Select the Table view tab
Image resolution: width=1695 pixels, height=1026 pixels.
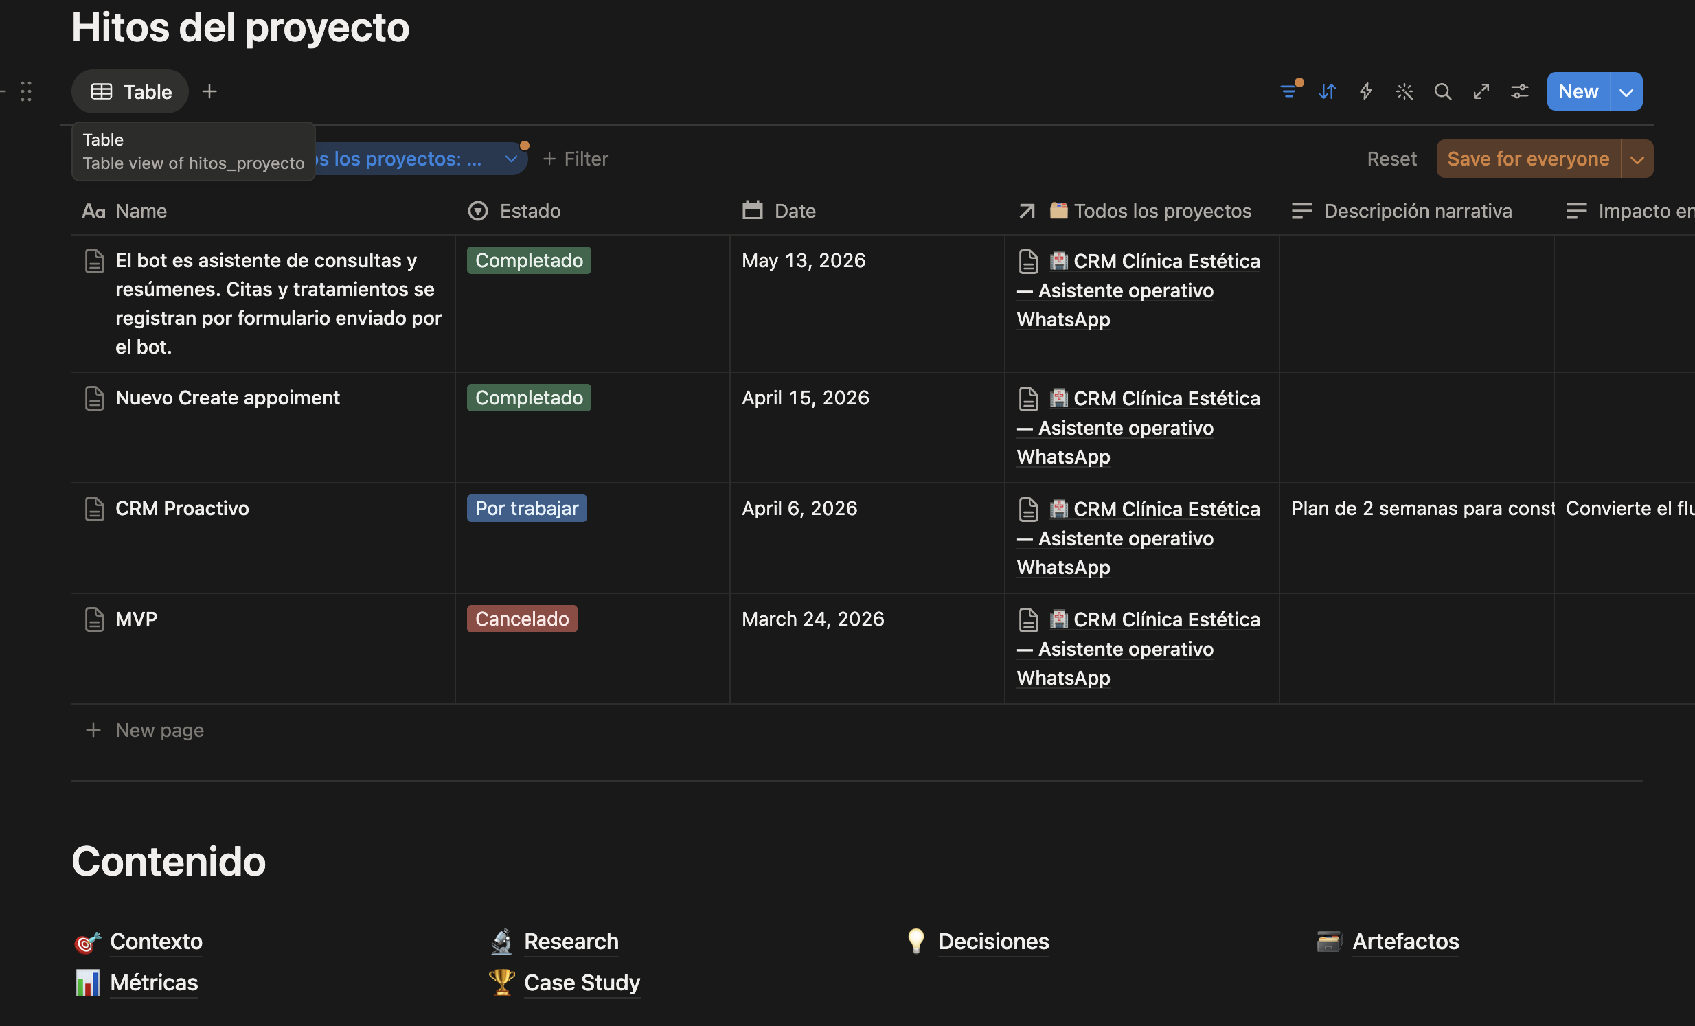tap(130, 91)
